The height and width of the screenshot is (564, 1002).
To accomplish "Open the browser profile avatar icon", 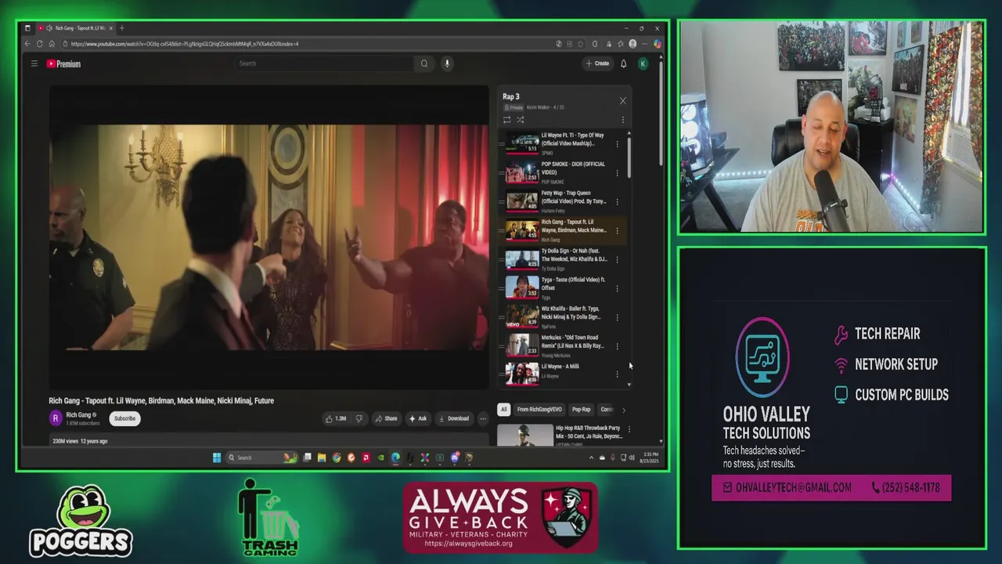I will coord(633,44).
